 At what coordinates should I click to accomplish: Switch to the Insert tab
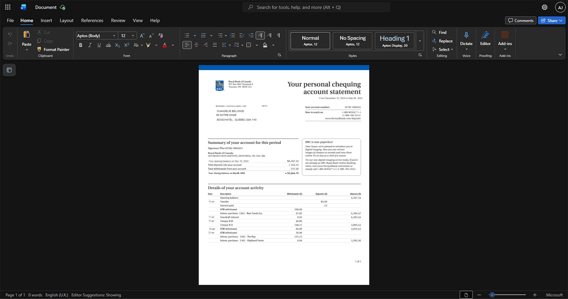click(46, 20)
